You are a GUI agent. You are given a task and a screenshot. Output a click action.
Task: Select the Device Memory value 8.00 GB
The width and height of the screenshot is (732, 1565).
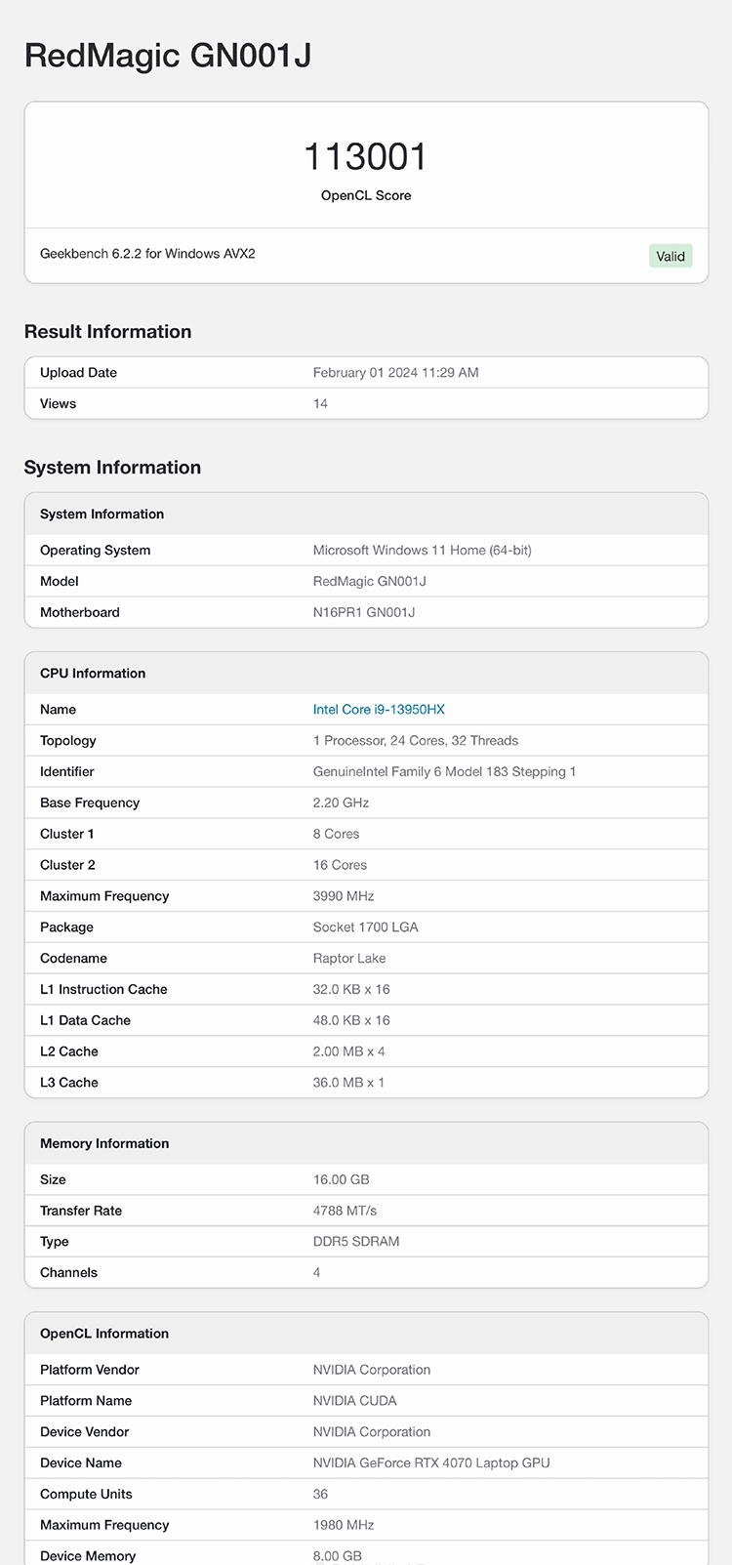[337, 1556]
